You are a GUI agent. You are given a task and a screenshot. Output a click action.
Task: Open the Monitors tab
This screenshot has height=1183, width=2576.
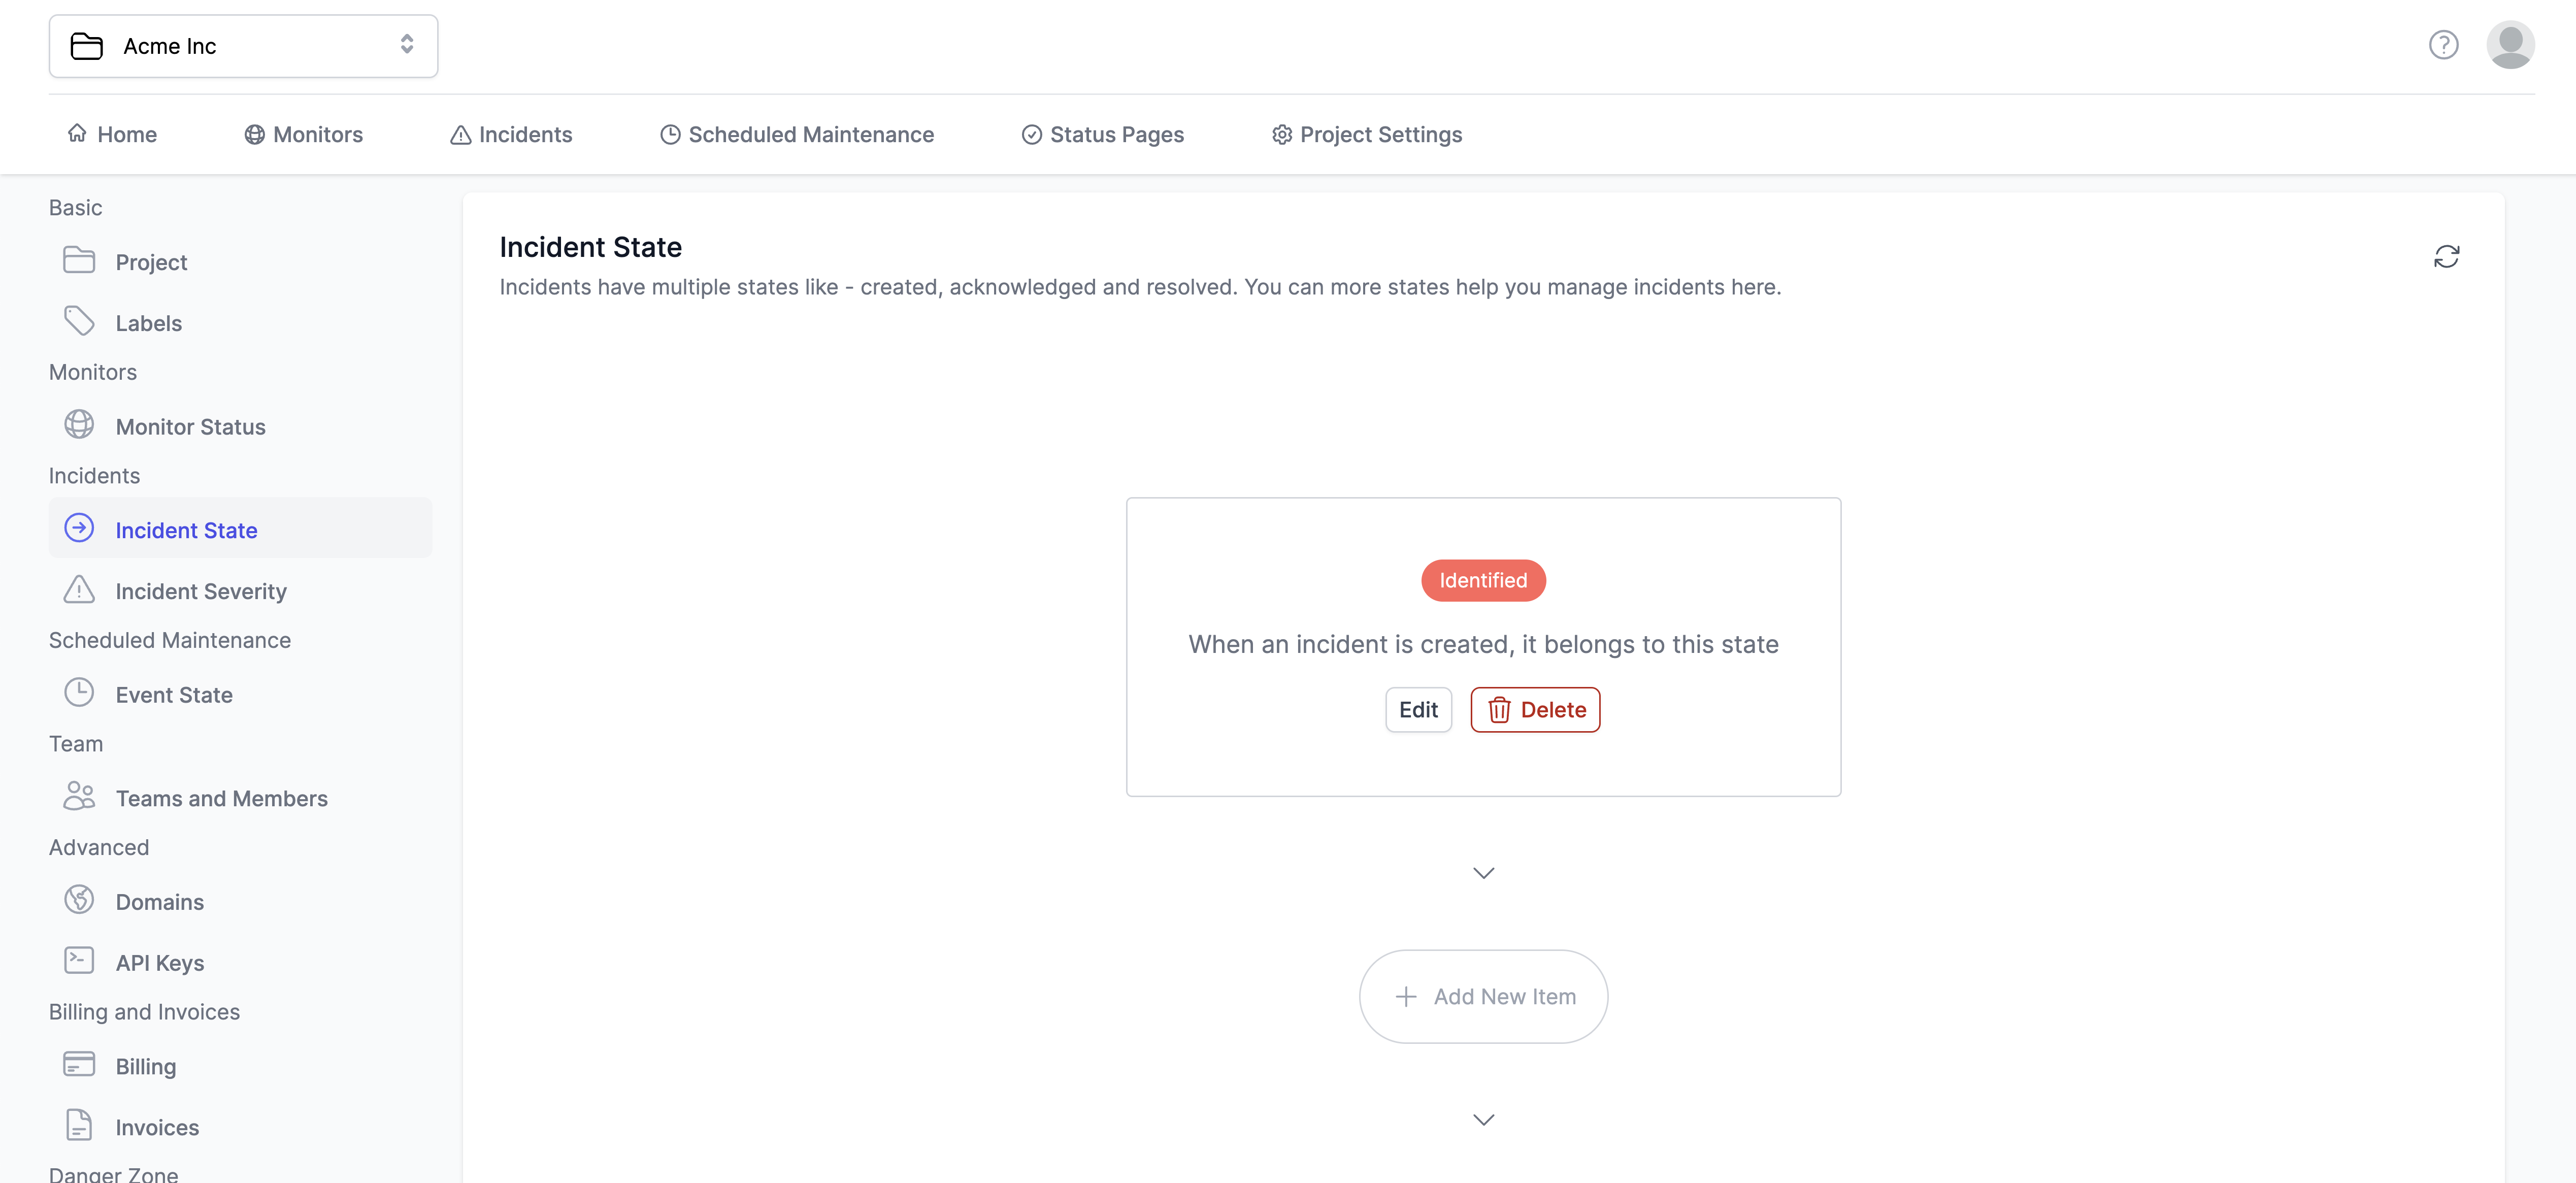pos(304,134)
